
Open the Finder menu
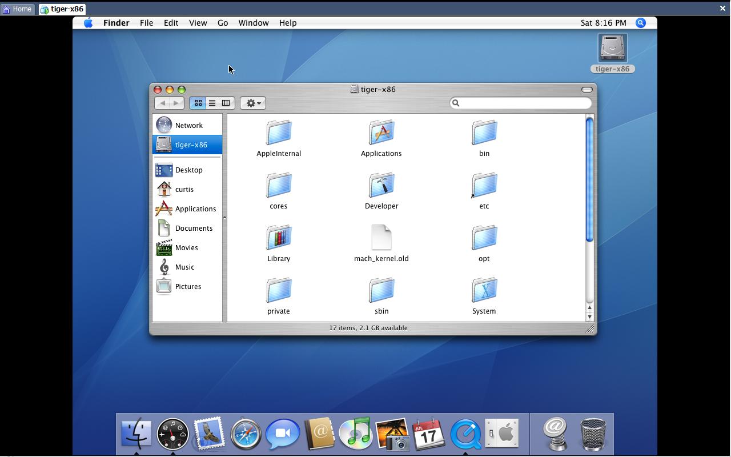(116, 23)
